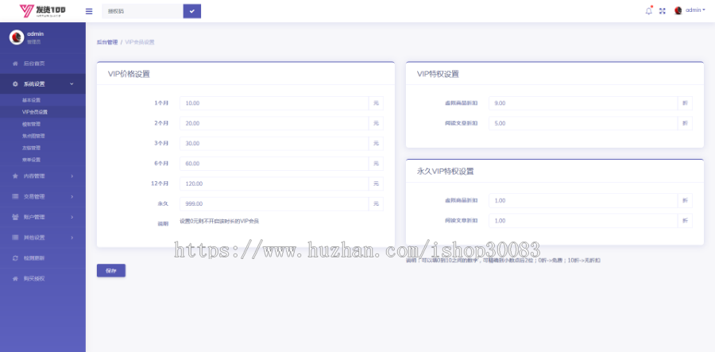Toggle the hamburger sidebar menu icon
Screen dimensions: 715x352
pos(88,11)
